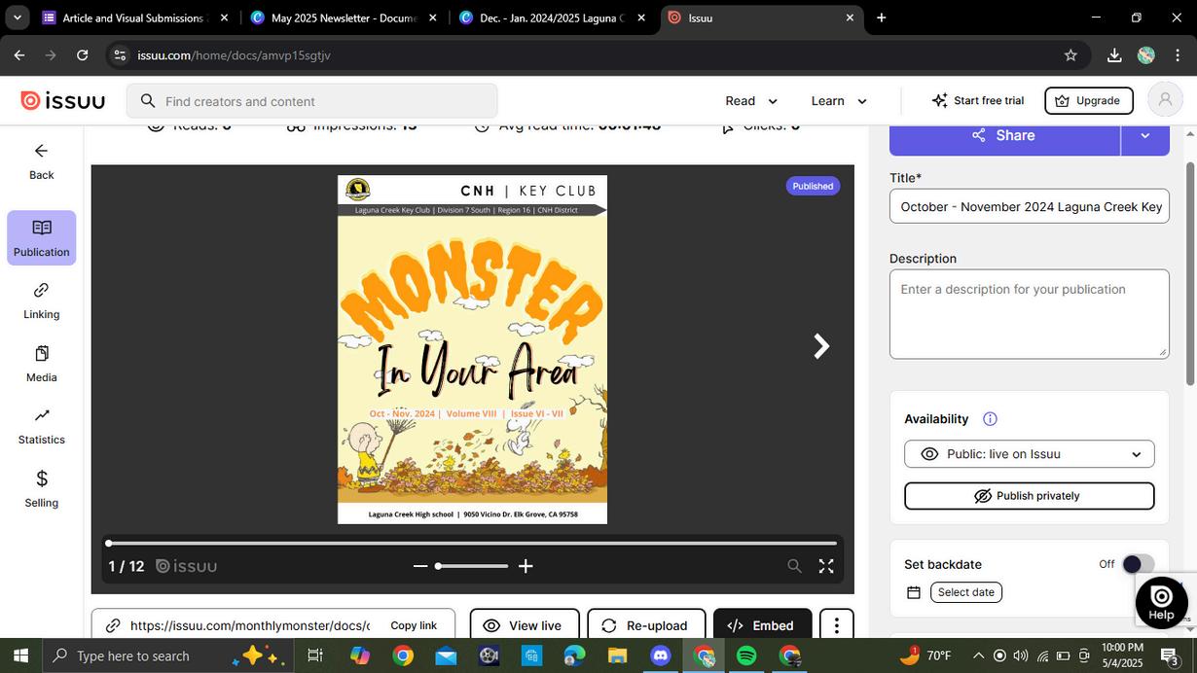Click the Windows Start button
Viewport: 1197px width, 673px height.
[19, 655]
